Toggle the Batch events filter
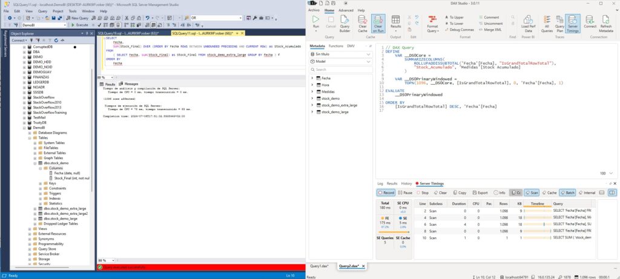This screenshot has width=620, height=279. point(567,193)
